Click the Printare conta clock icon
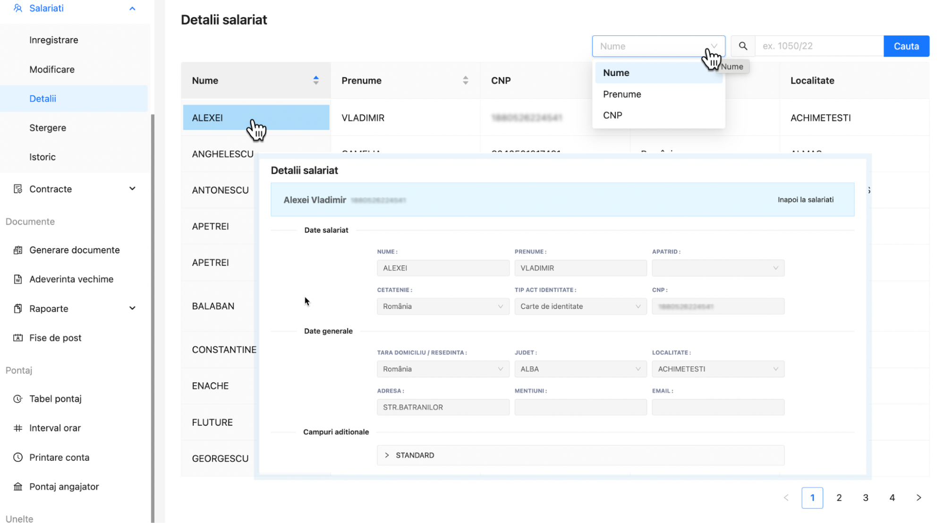The height and width of the screenshot is (523, 944). point(18,457)
